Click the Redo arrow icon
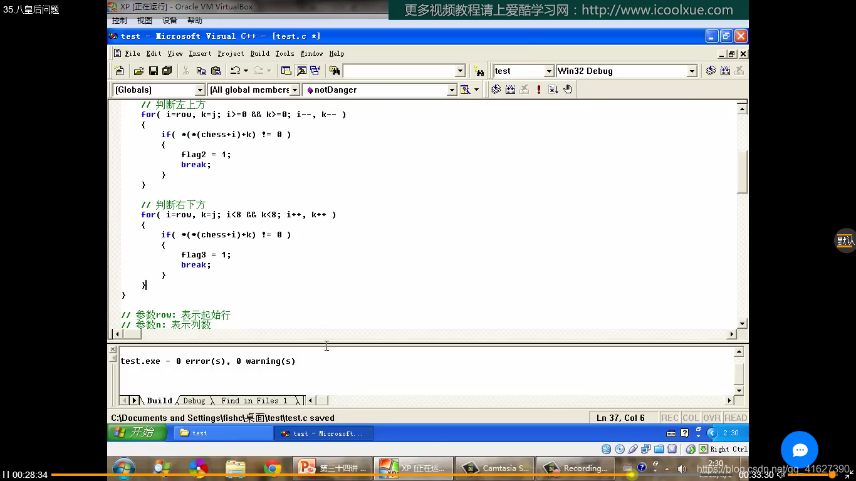The height and width of the screenshot is (481, 856). tap(258, 71)
